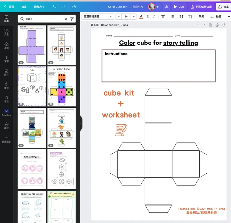Viewport: 231px width, 223px height.
Task: Open the 元素 elements tab
Action: pyautogui.click(x=7, y=32)
